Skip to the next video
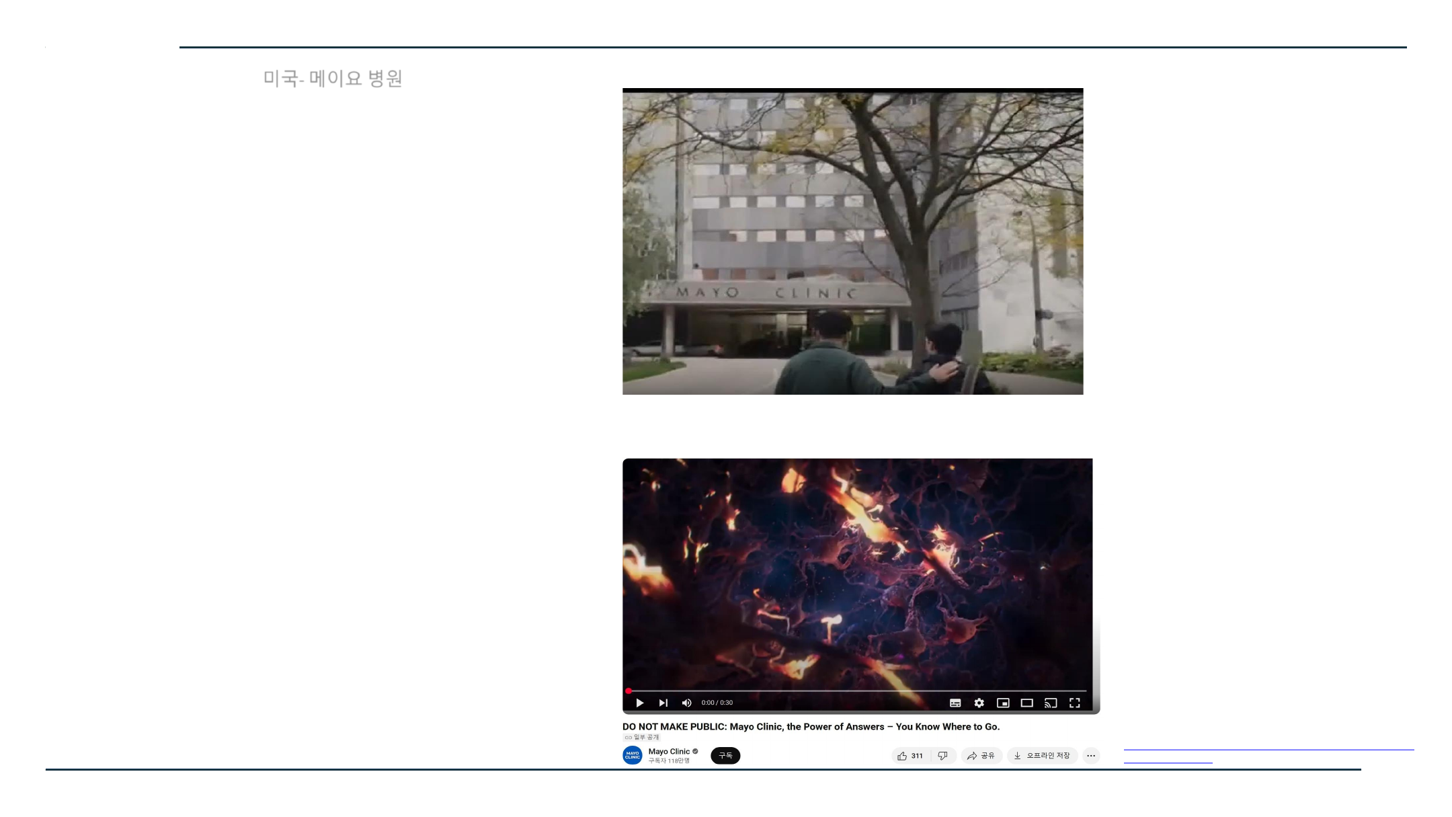The width and height of the screenshot is (1452, 817). click(x=663, y=703)
